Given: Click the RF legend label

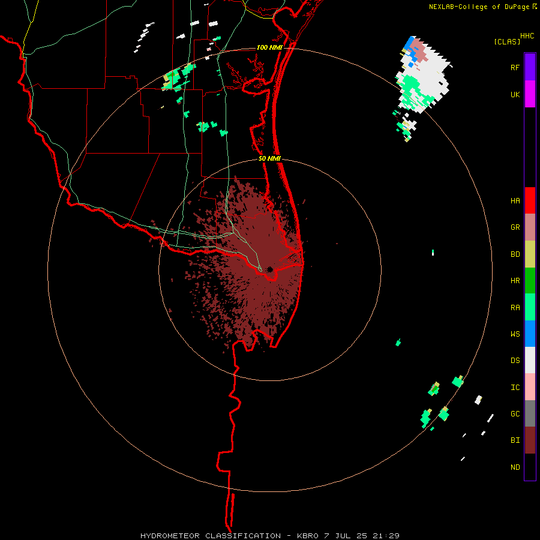Looking at the screenshot, I should pyautogui.click(x=515, y=67).
